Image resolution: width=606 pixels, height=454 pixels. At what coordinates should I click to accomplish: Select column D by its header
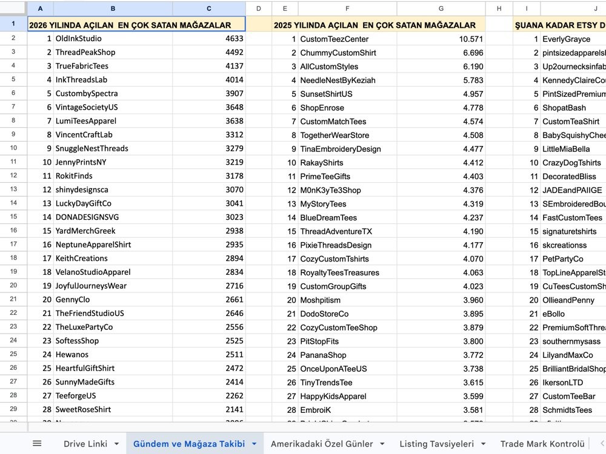tap(259, 8)
